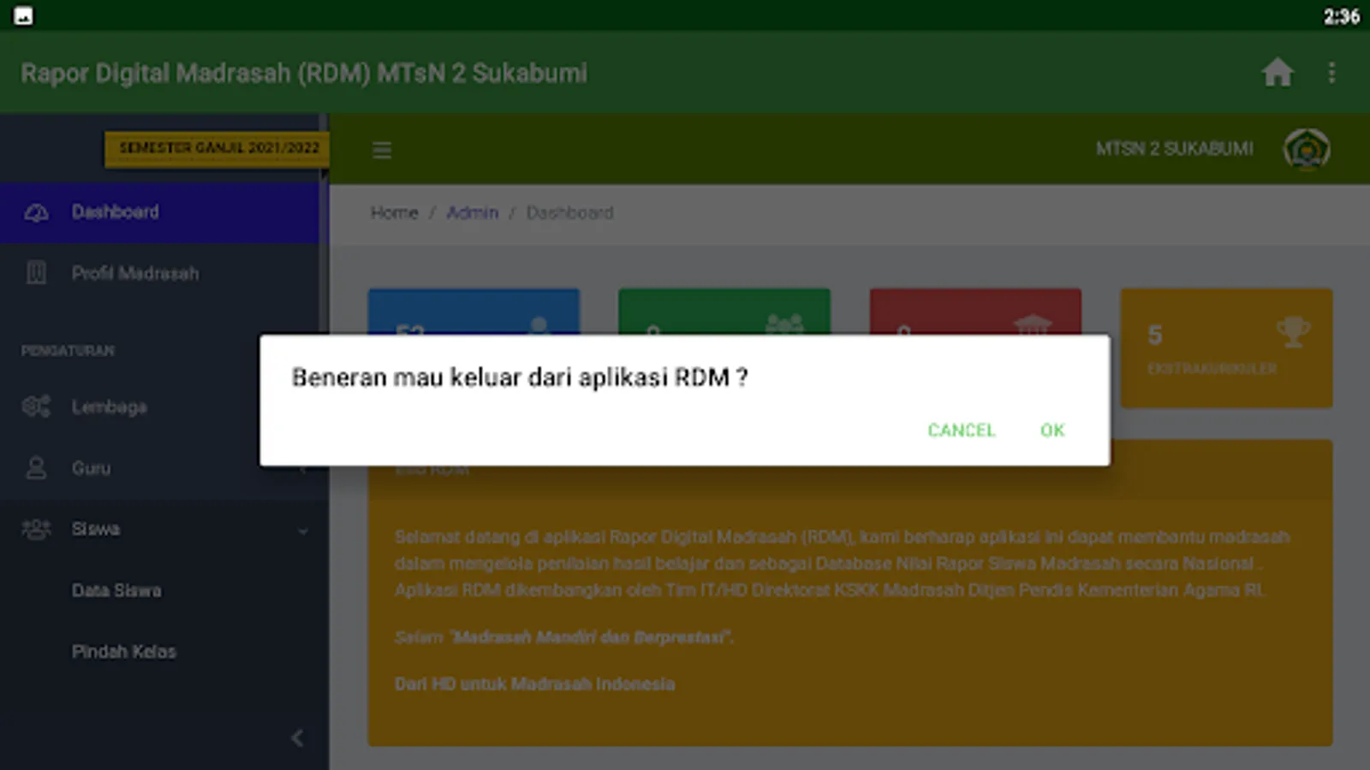Toggle the hamburger sidebar menu icon
The image size is (1370, 770).
coord(382,151)
